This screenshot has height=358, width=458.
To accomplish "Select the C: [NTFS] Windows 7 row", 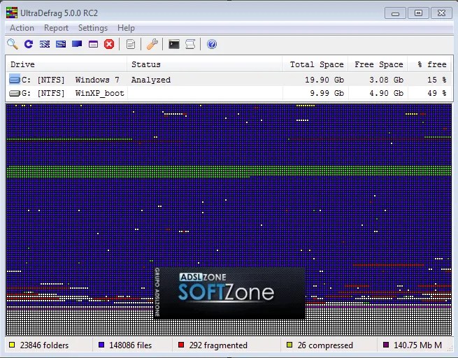I will pyautogui.click(x=229, y=80).
